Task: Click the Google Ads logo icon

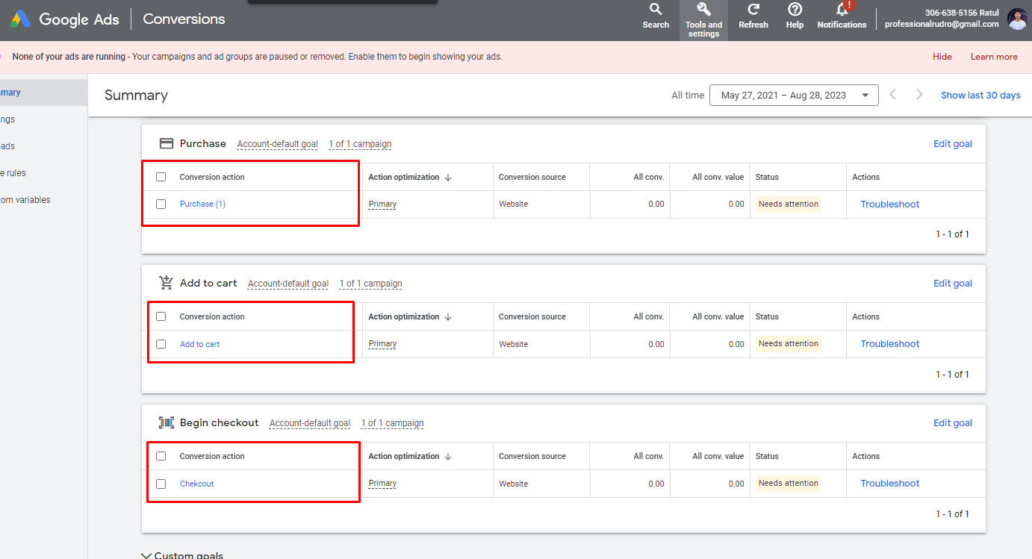Action: pyautogui.click(x=20, y=19)
